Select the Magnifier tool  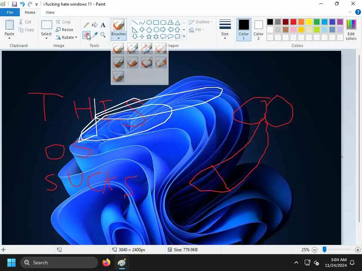(x=103, y=35)
